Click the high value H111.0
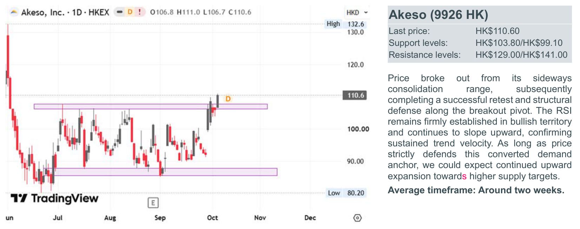This screenshot has width=580, height=229. [188, 12]
